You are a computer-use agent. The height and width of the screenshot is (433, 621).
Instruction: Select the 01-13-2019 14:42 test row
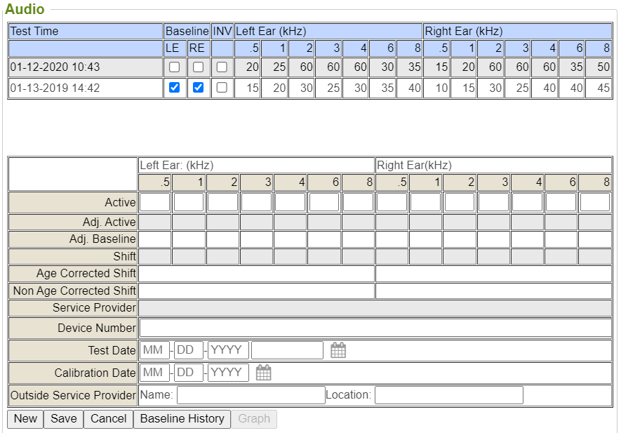55,88
